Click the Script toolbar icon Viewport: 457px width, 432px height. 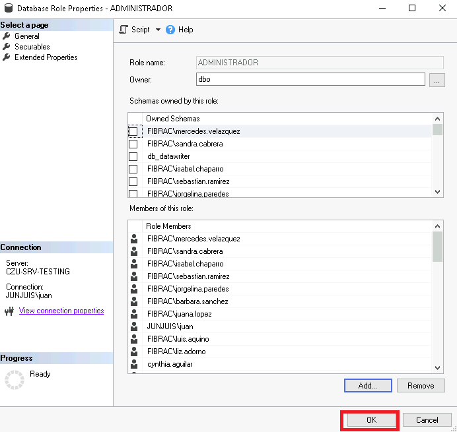point(123,30)
